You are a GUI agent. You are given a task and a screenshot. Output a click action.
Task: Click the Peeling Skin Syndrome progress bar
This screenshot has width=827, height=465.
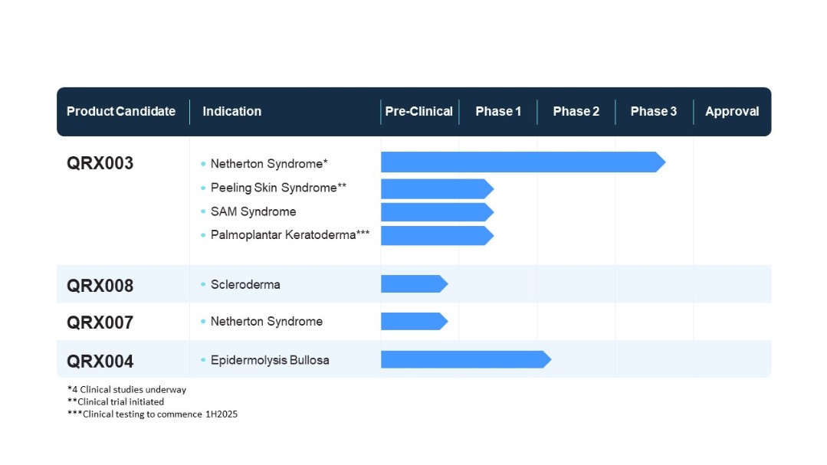[x=437, y=188]
